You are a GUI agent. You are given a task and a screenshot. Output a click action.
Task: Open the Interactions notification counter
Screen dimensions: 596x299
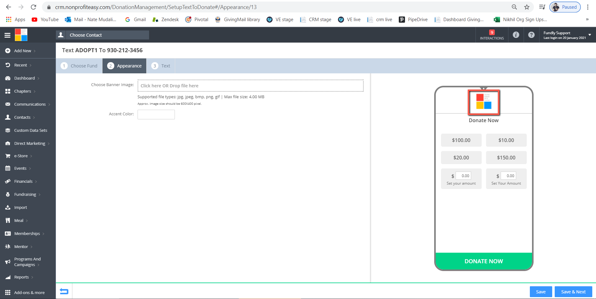pos(492,35)
